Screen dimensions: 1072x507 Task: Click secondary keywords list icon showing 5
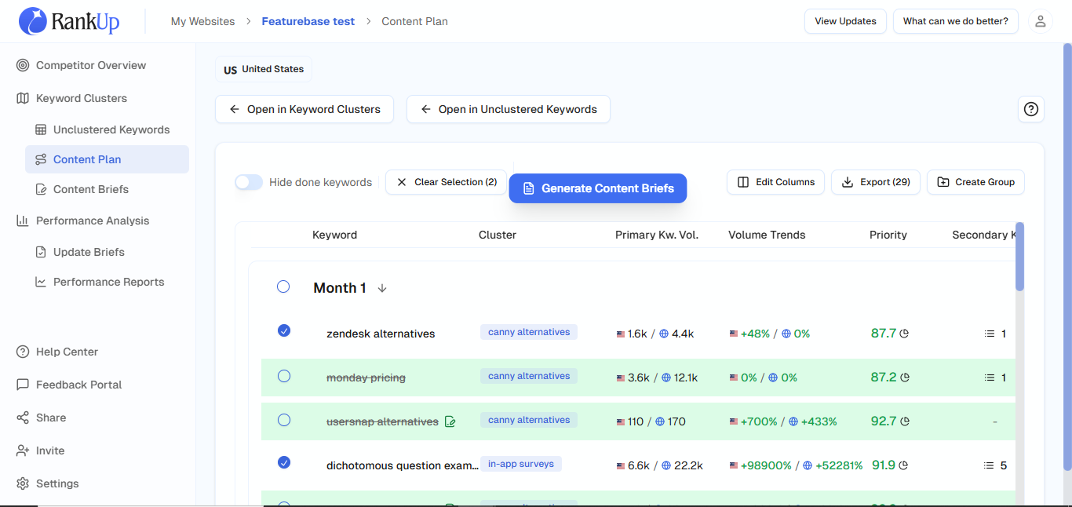click(989, 465)
